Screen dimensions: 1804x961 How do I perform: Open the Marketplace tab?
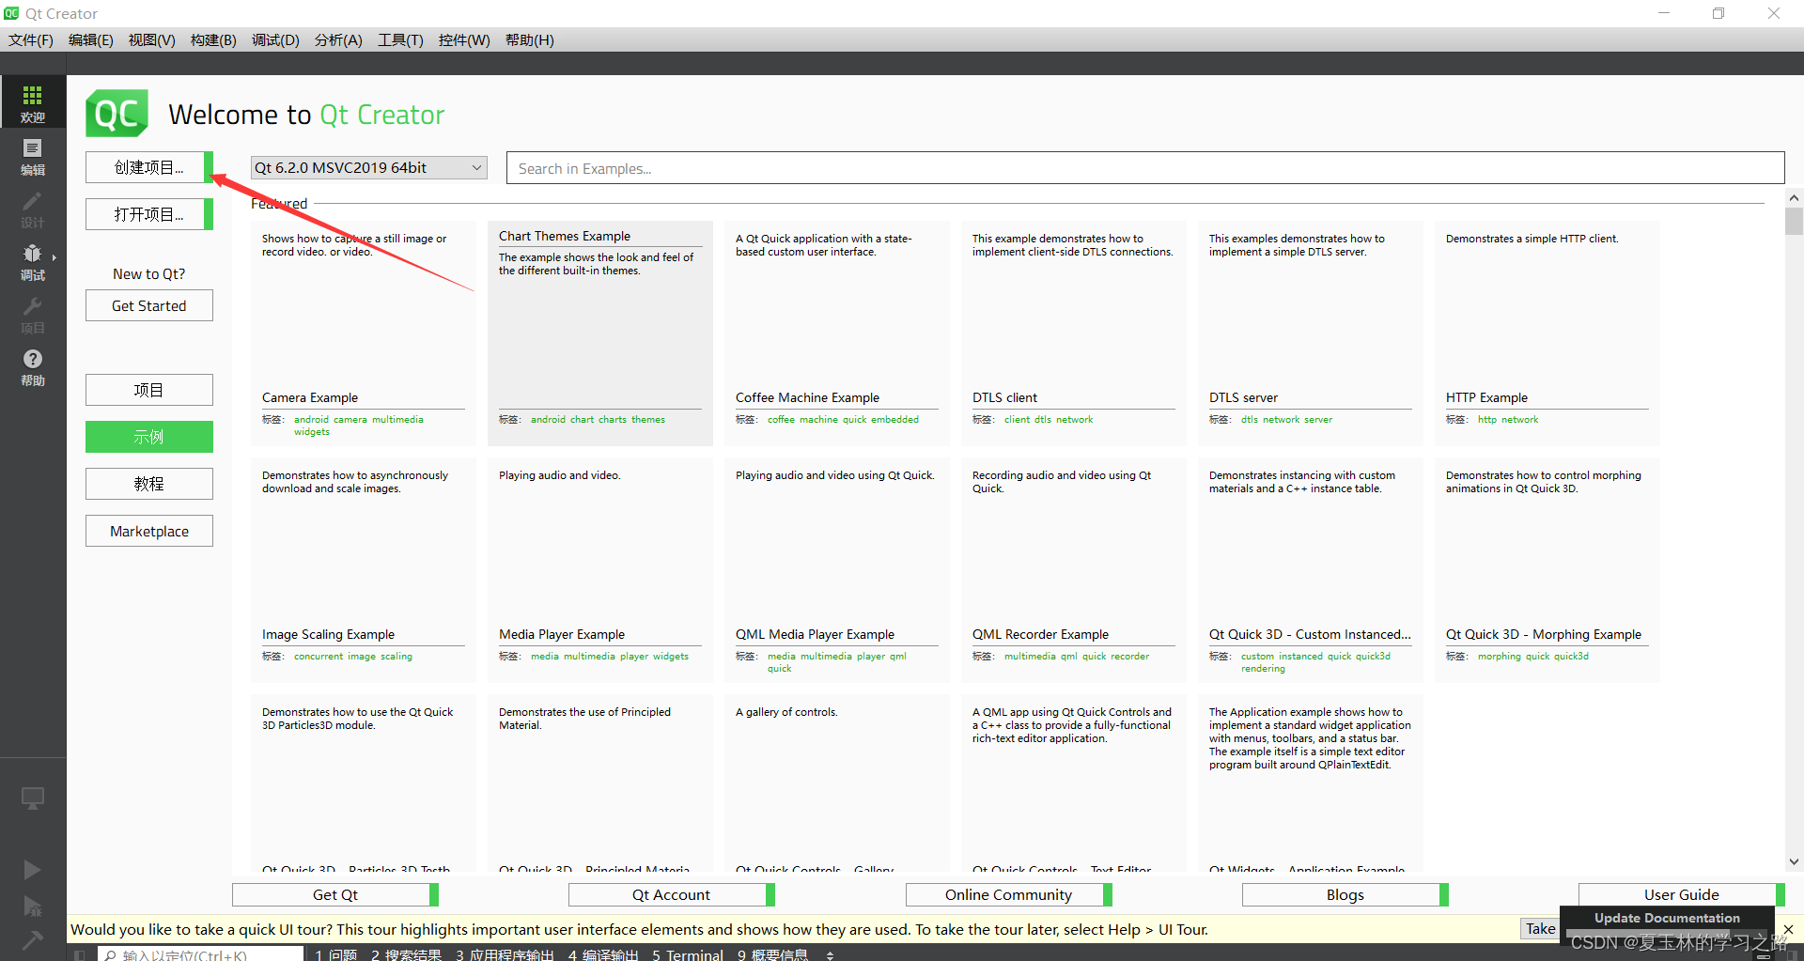pos(149,531)
